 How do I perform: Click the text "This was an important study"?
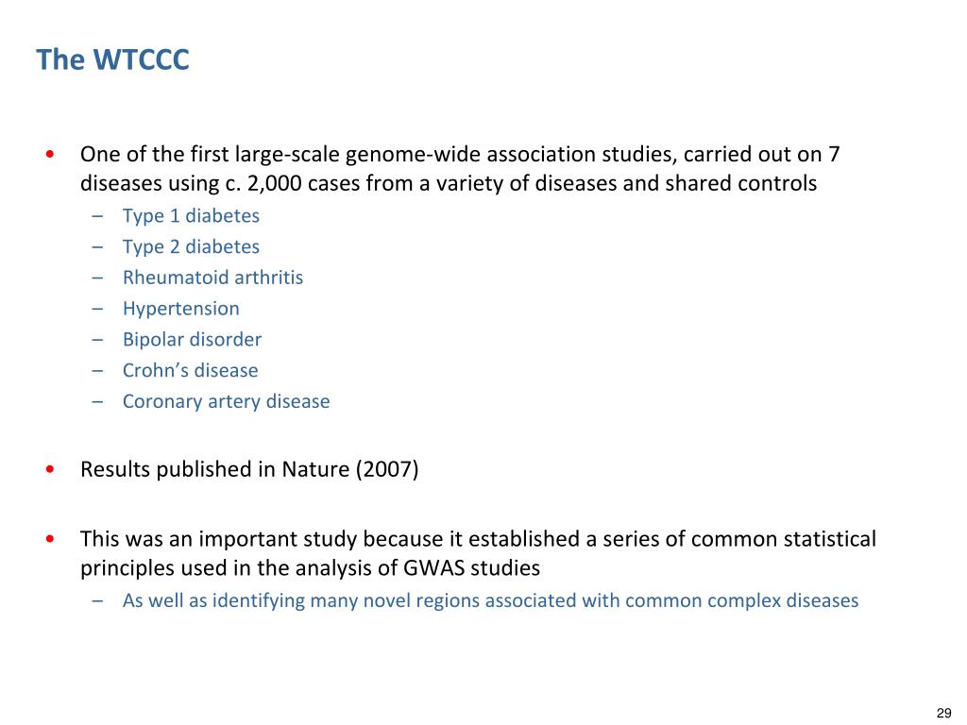[218, 539]
